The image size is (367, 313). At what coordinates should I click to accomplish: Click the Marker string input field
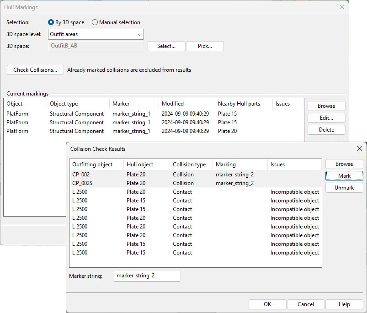147,276
